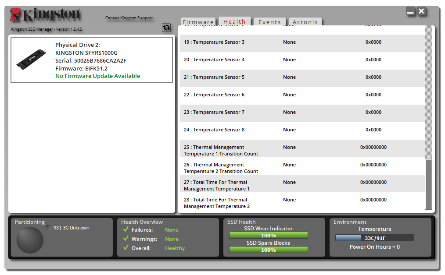Screen dimensions: 445x275
Task: Click the Warnings green checkmark icon
Action: pos(126,239)
